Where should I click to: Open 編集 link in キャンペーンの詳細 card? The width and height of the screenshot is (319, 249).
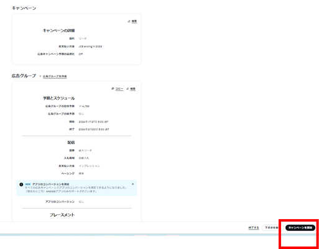134,21
